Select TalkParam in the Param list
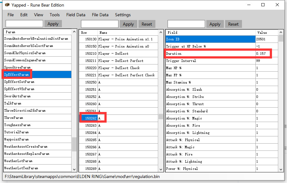The height and width of the screenshot is (183, 287). click(x=38, y=103)
